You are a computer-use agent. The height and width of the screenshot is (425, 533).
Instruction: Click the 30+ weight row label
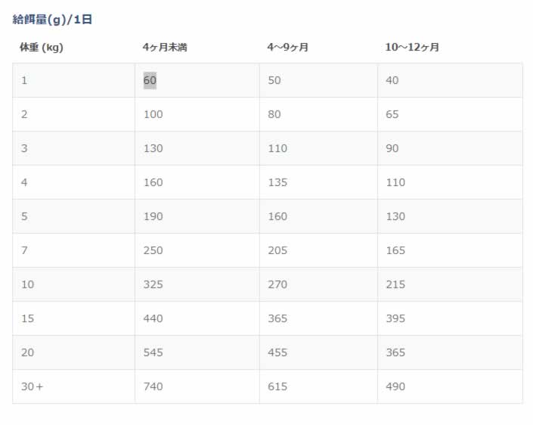coord(33,386)
